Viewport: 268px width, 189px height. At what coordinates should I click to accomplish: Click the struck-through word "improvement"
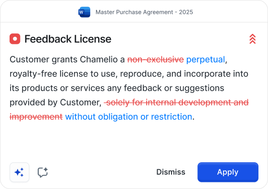point(36,117)
